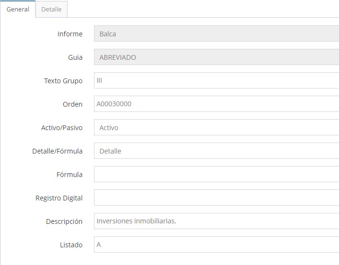Click the Activo/Pasivo label

pos(62,128)
